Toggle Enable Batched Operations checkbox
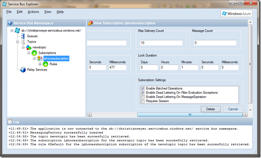Image resolution: width=261 pixels, height=158 pixels. (x=143, y=88)
